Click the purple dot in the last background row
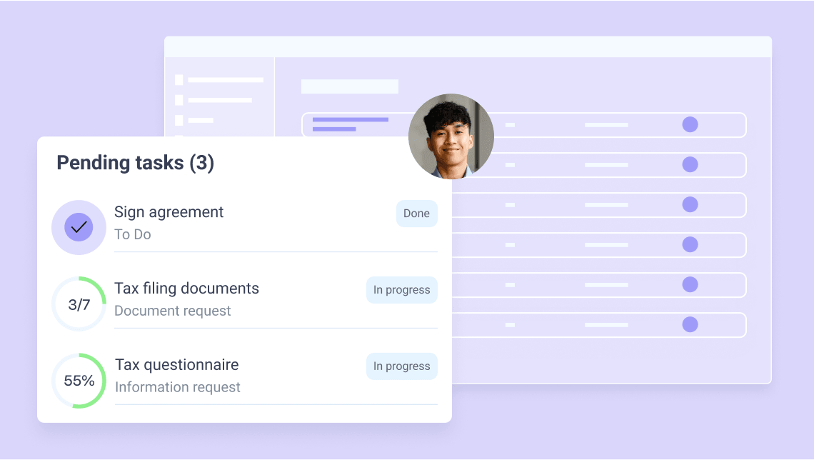 coord(690,324)
